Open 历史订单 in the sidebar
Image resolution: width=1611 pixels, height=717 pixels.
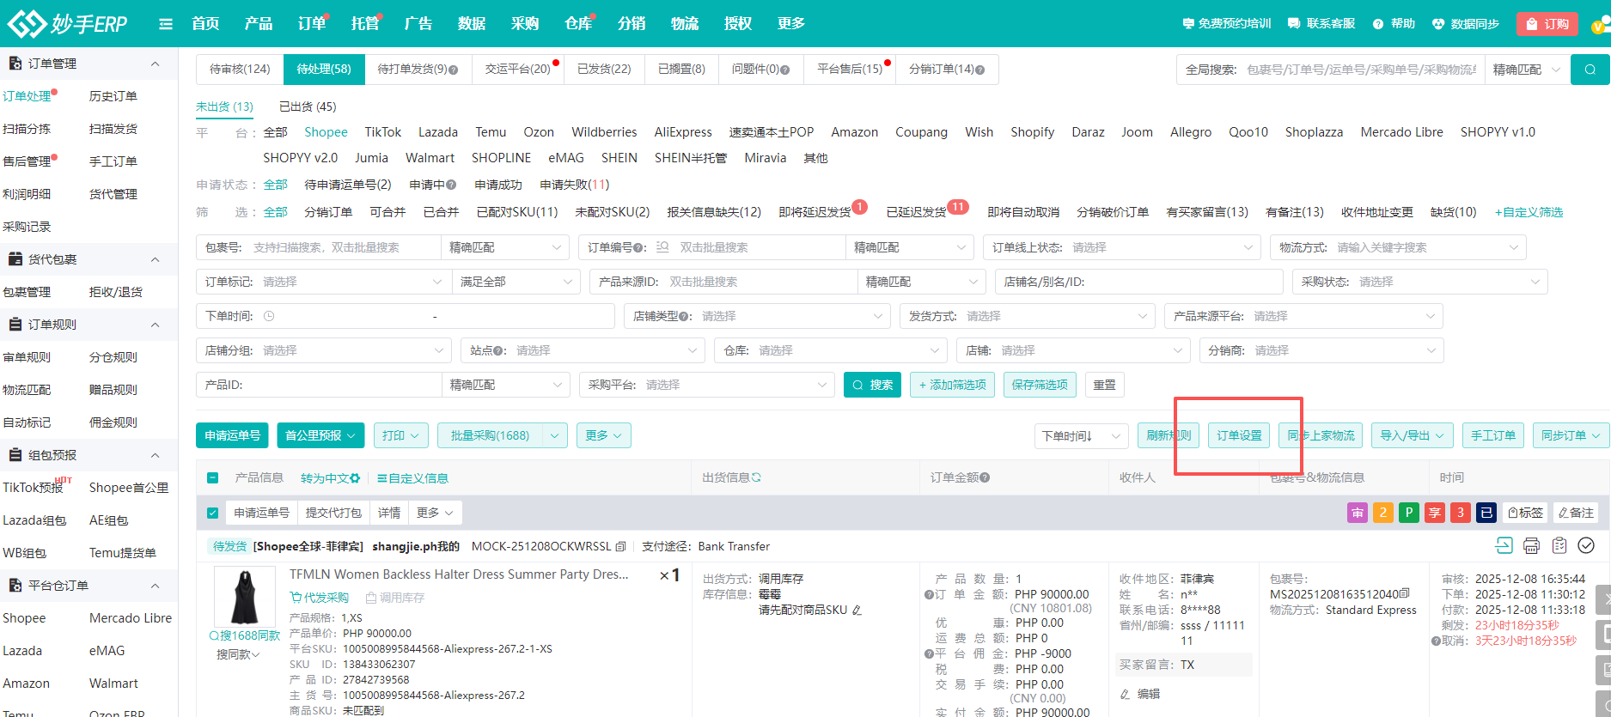[x=113, y=96]
